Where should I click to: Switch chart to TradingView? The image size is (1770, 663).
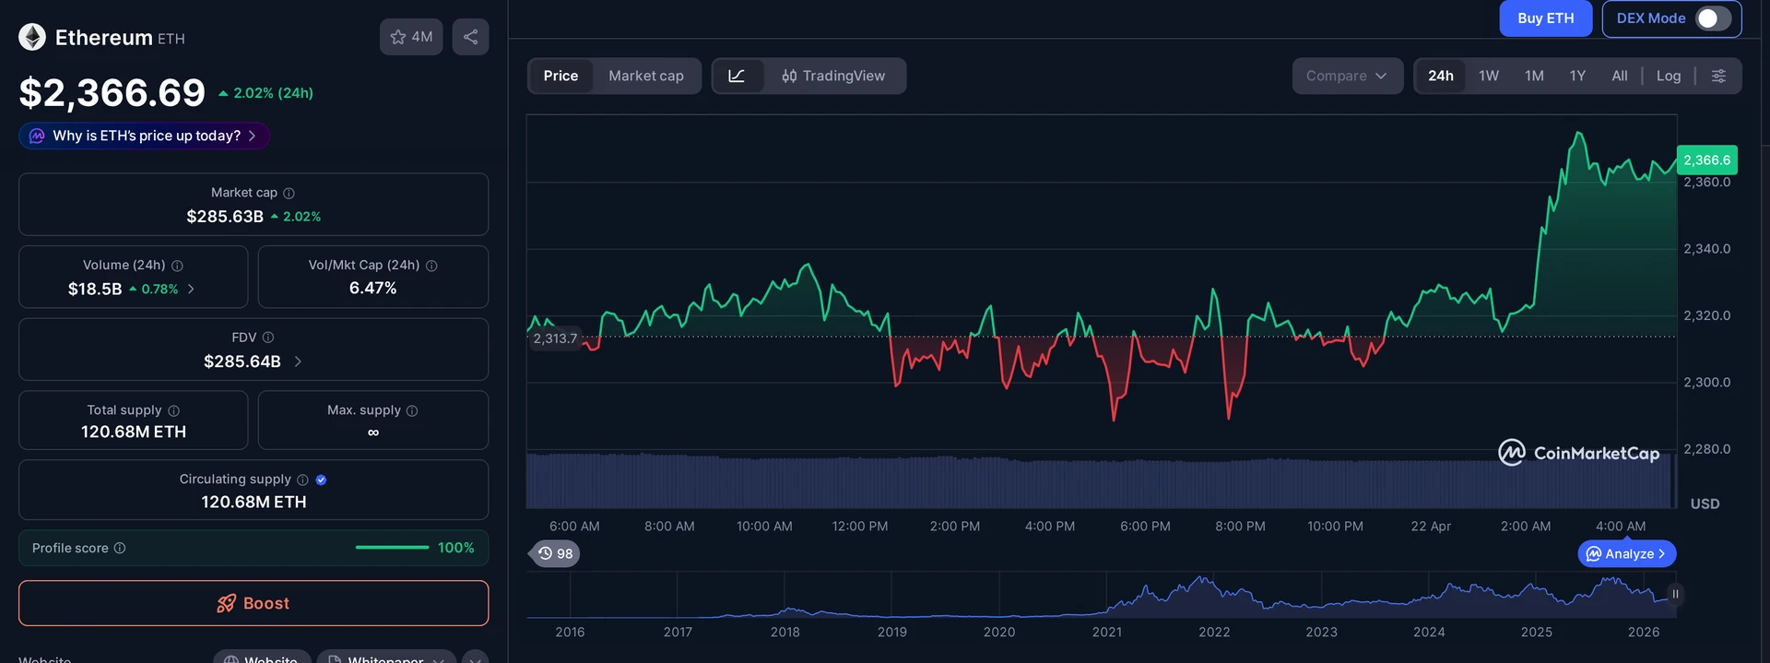tap(833, 76)
